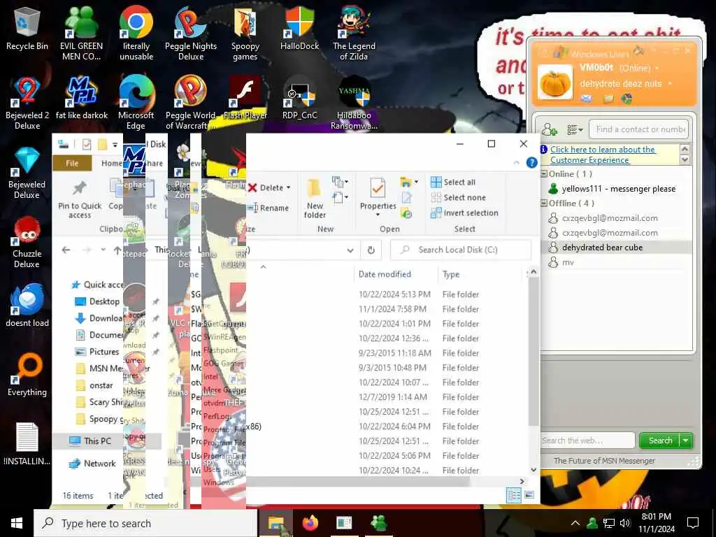
Task: Click Add a contact icon in Messenger
Action: [x=550, y=129]
